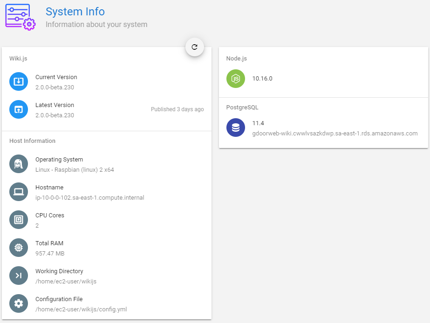
Task: Click the CPU Cores chip icon
Action: pos(19,220)
